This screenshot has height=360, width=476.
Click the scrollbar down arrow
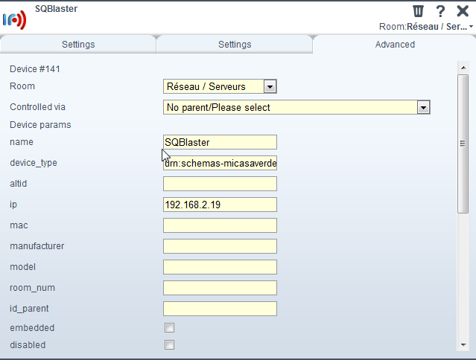(463, 345)
